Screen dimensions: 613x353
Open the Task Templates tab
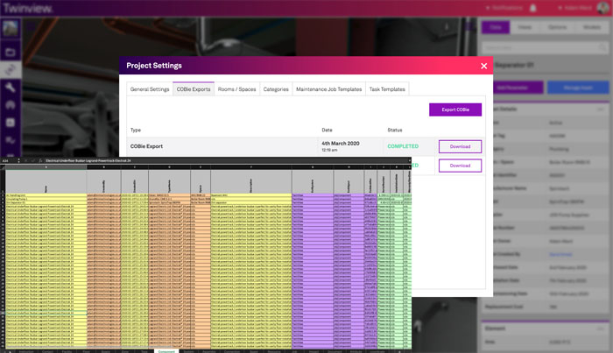[386, 89]
